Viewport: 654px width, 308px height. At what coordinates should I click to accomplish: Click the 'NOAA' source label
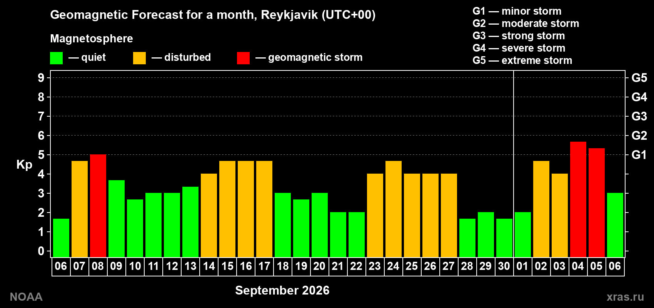point(26,297)
